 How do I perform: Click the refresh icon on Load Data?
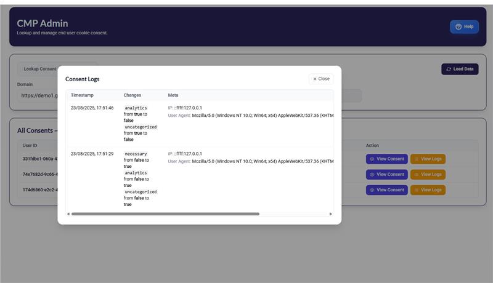click(x=449, y=70)
